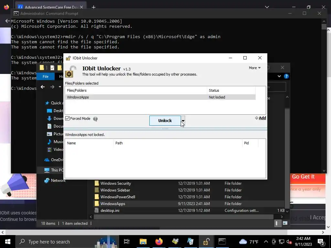Open network tray icon
331x248 pixels.
tap(282, 242)
